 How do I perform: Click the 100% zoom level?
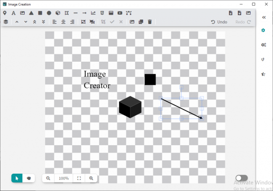[x=64, y=179]
